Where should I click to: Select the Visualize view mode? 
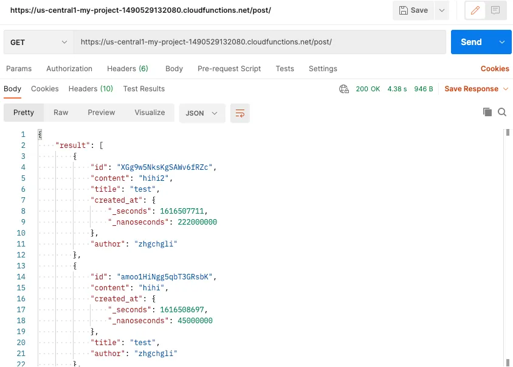point(150,113)
